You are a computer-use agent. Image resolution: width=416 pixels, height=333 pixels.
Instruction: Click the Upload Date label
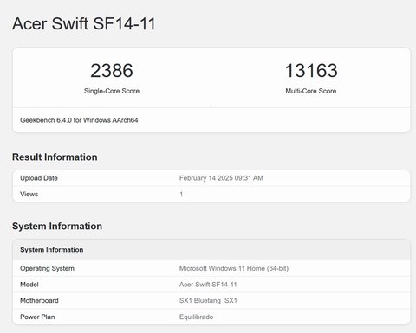click(x=39, y=178)
